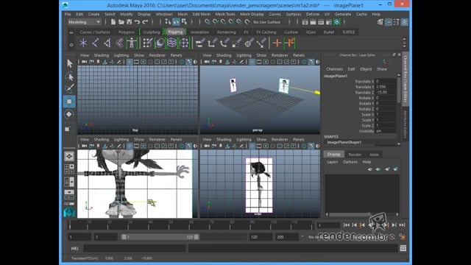Click the No Live Surface field
The image size is (471, 265).
pyautogui.click(x=266, y=22)
